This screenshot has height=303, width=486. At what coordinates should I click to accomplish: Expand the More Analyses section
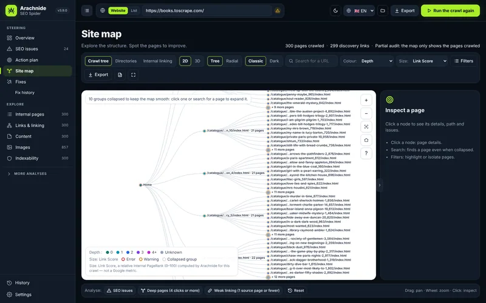pyautogui.click(x=30, y=174)
